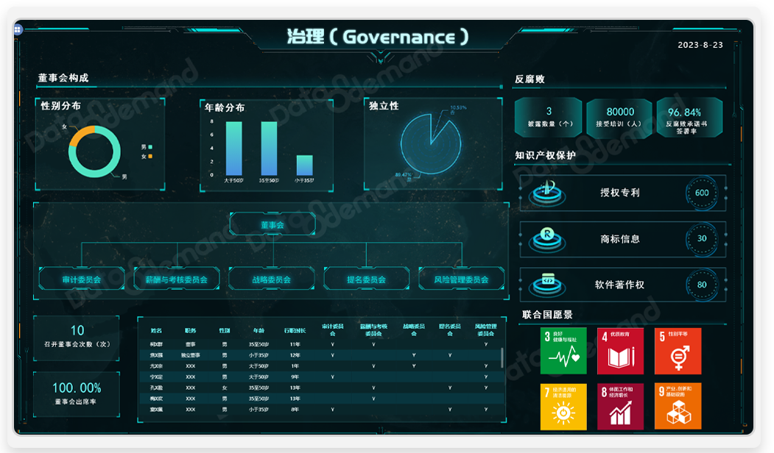
Task: Click the 软件著作权 code window icon
Action: 547,285
